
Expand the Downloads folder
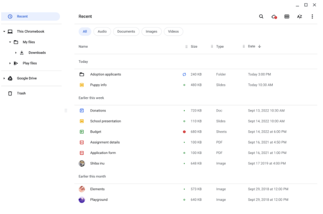click(16, 53)
